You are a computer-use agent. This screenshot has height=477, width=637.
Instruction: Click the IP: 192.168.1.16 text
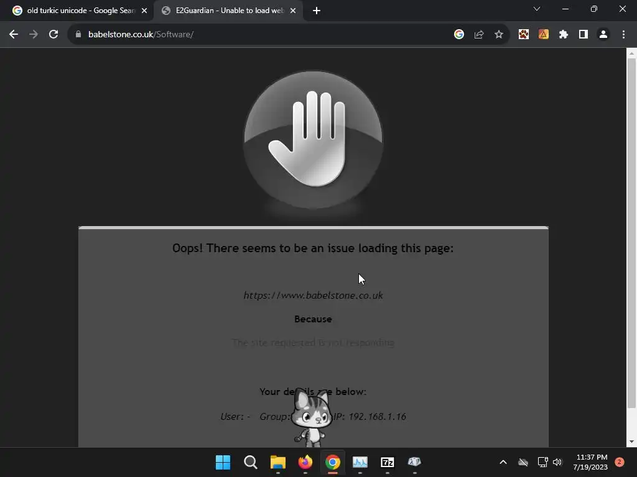(370, 417)
